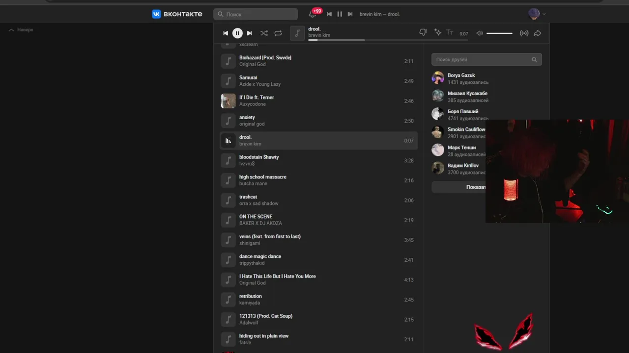Viewport: 629px width, 353px height.
Task: Go back to top with Наверх
Action: coord(21,30)
